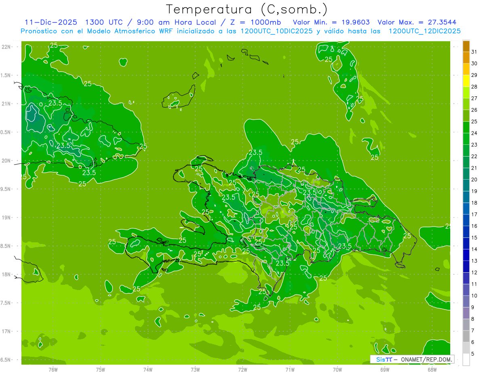
Task: Click the "68W" longitude axis label
Action: point(432,369)
